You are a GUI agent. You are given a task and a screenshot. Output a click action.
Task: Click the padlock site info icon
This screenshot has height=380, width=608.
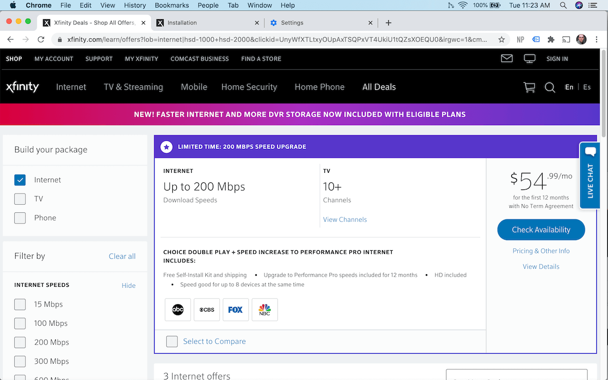pyautogui.click(x=59, y=39)
